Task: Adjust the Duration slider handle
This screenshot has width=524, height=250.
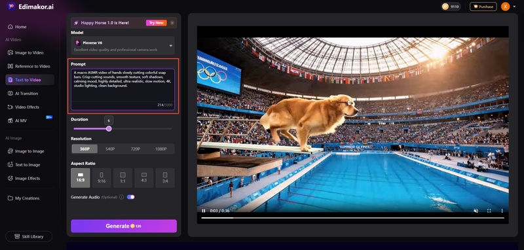Action: coord(109,128)
